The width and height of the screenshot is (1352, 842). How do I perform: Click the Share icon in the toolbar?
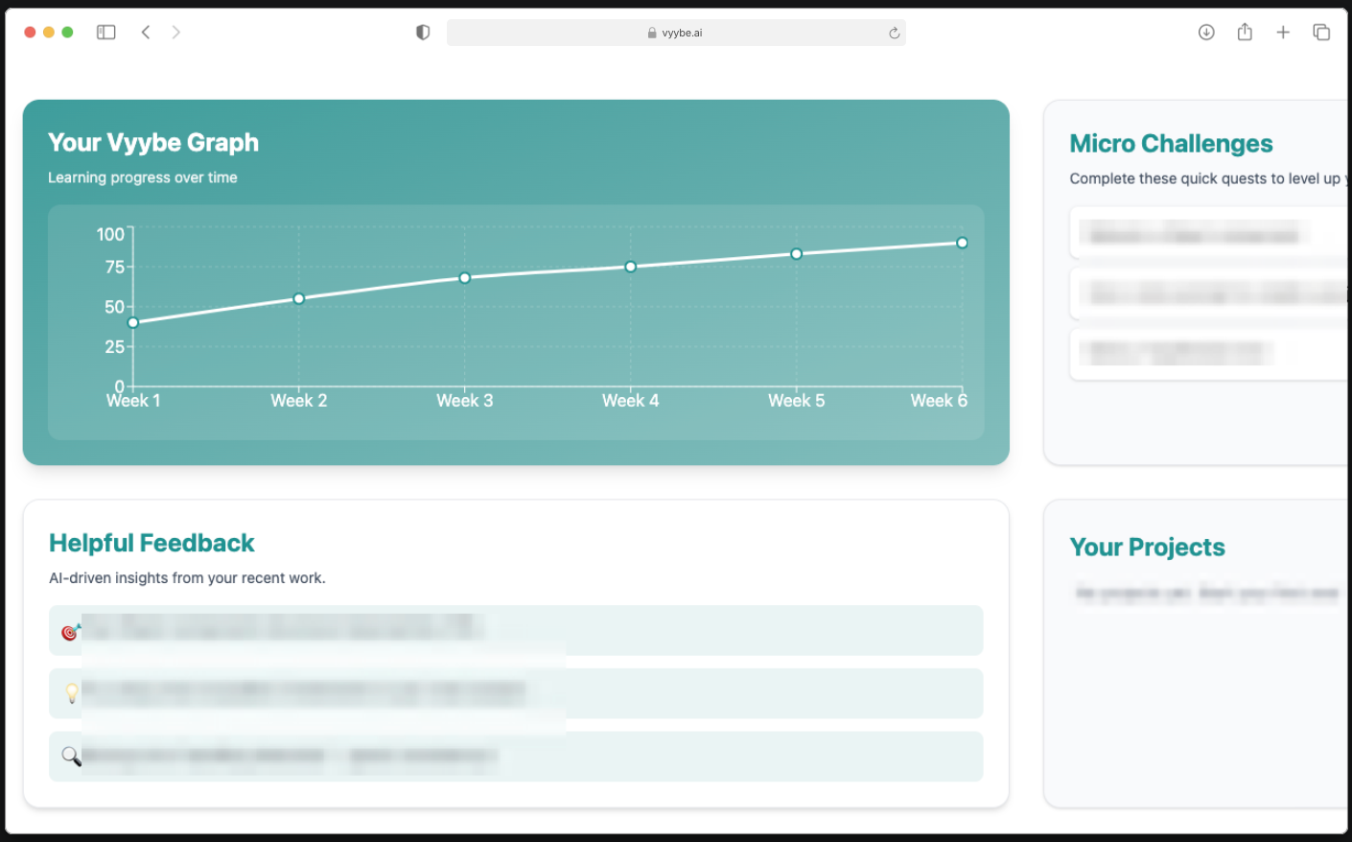(1245, 33)
